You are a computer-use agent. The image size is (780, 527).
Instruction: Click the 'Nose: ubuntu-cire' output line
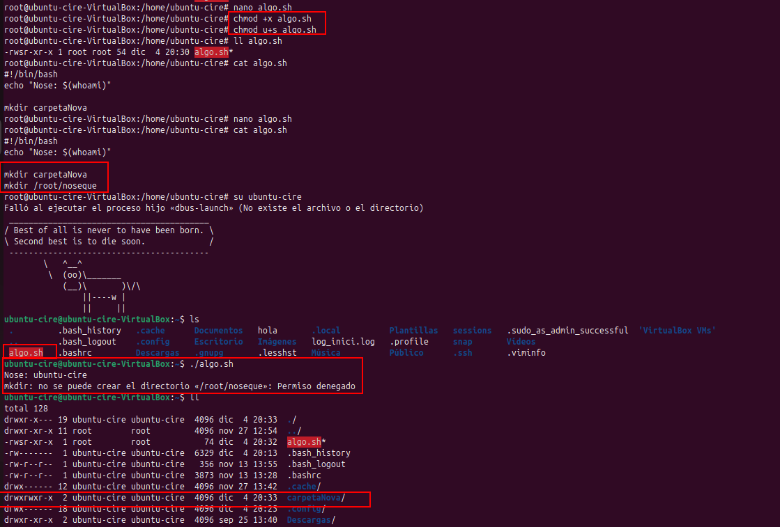pyautogui.click(x=45, y=375)
